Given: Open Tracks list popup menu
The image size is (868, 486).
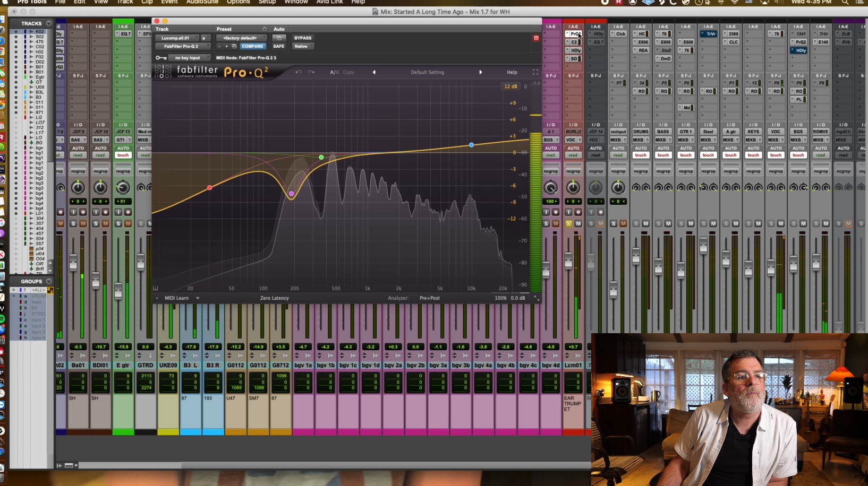Looking at the screenshot, I should [49, 23].
